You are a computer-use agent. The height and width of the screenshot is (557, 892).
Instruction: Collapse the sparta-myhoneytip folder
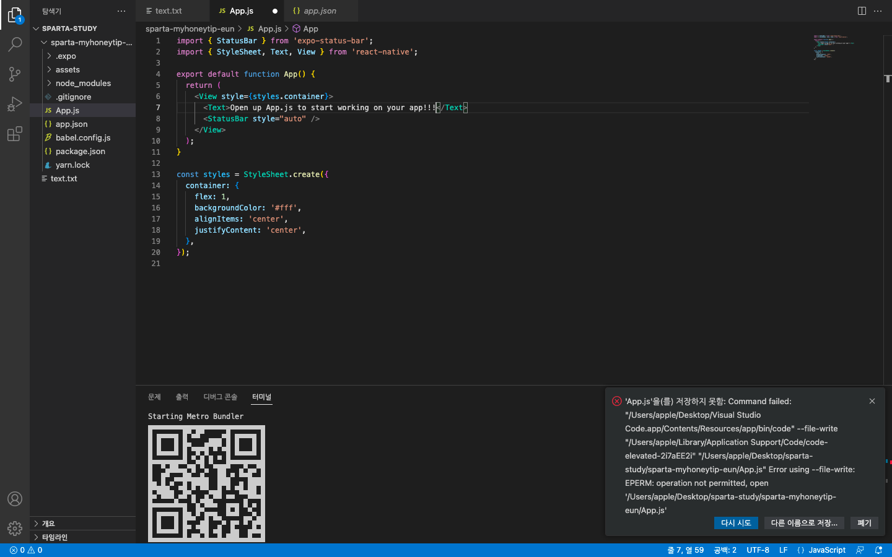(83, 42)
